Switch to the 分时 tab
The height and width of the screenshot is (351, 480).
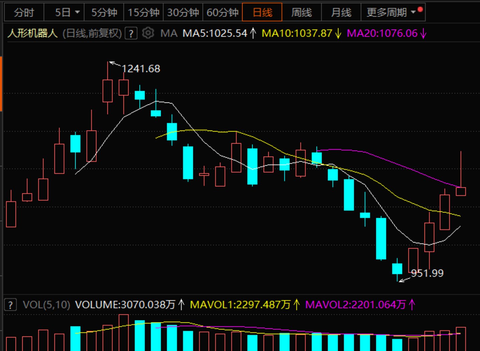coord(24,12)
